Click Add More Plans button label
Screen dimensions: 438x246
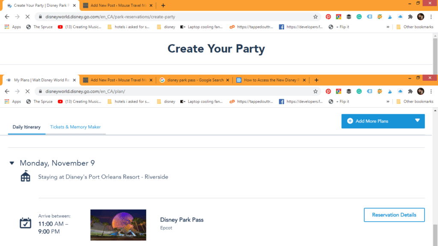[x=372, y=121]
